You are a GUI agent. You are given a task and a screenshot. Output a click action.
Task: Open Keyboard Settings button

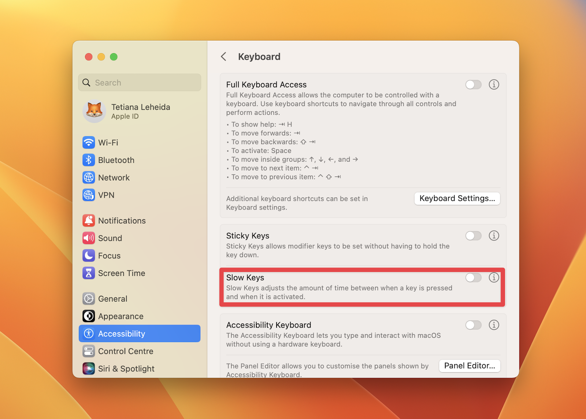click(457, 198)
